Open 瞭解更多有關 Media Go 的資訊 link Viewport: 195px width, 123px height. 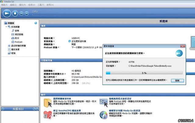click(125, 111)
